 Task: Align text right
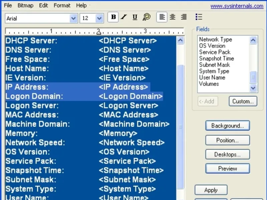pyautogui.click(x=184, y=17)
